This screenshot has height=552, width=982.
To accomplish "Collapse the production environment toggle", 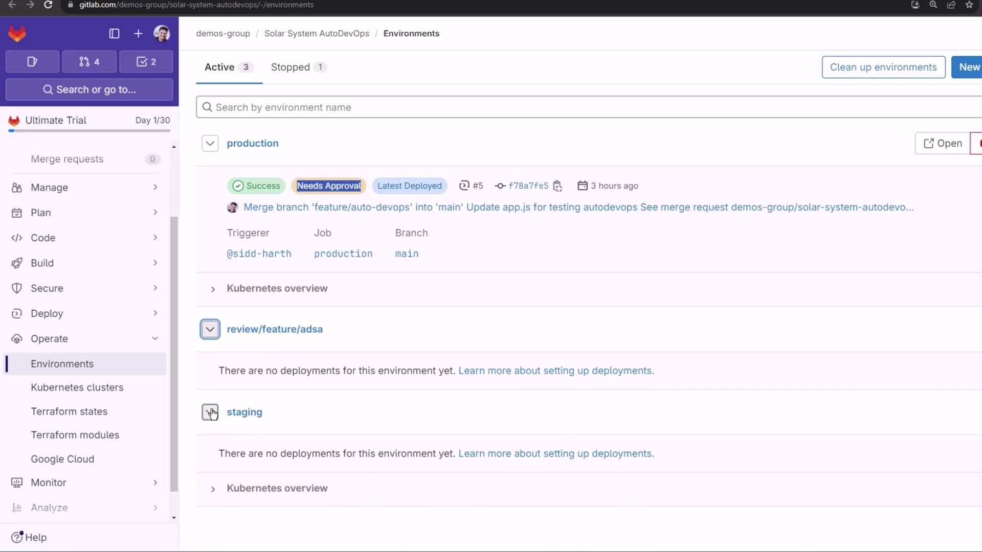I will point(210,144).
